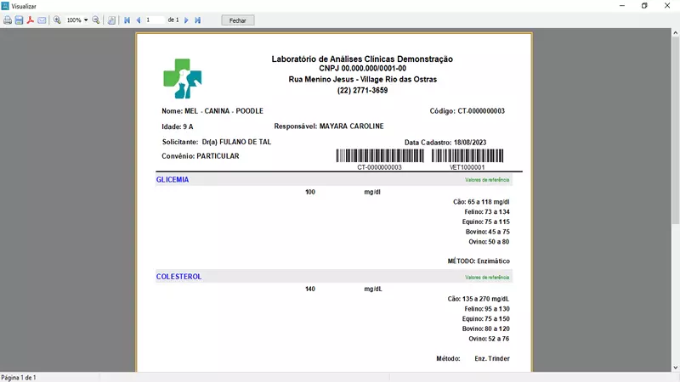Click the zoom out magnifier

(96, 20)
